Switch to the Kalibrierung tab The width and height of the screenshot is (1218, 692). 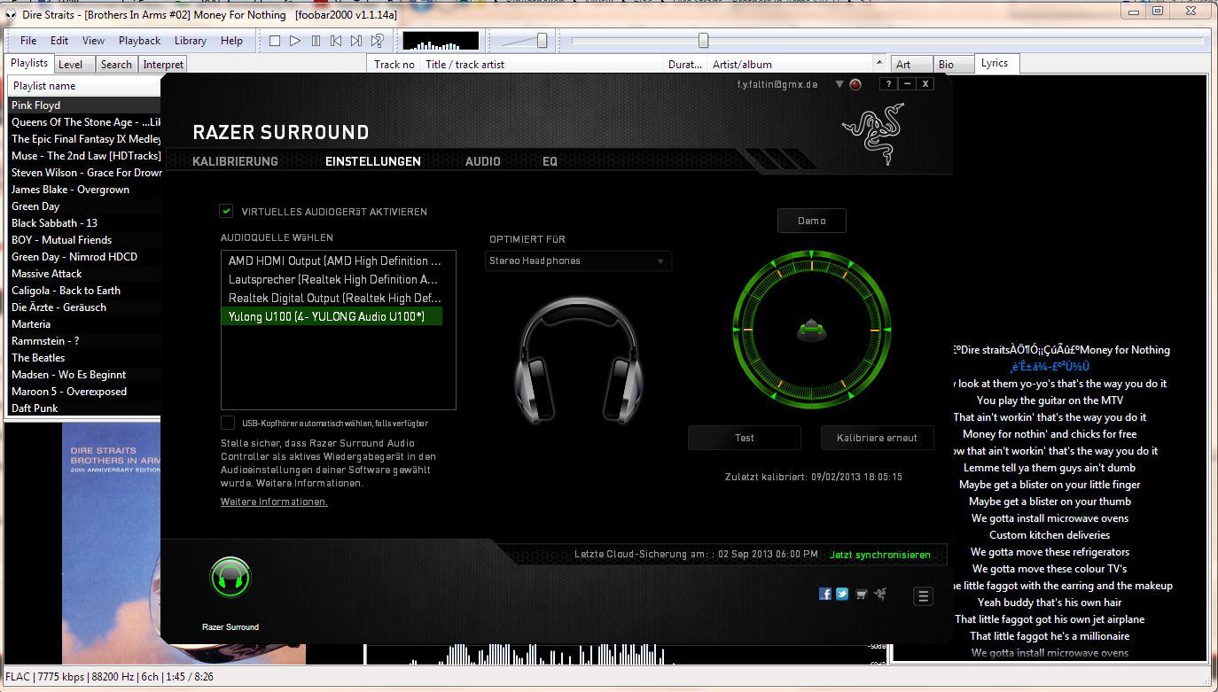tap(235, 161)
